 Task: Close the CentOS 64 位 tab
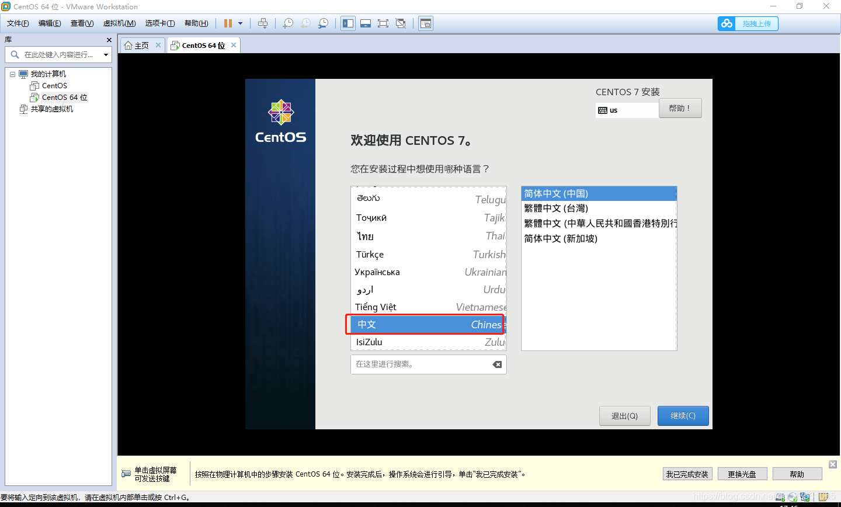click(x=234, y=45)
